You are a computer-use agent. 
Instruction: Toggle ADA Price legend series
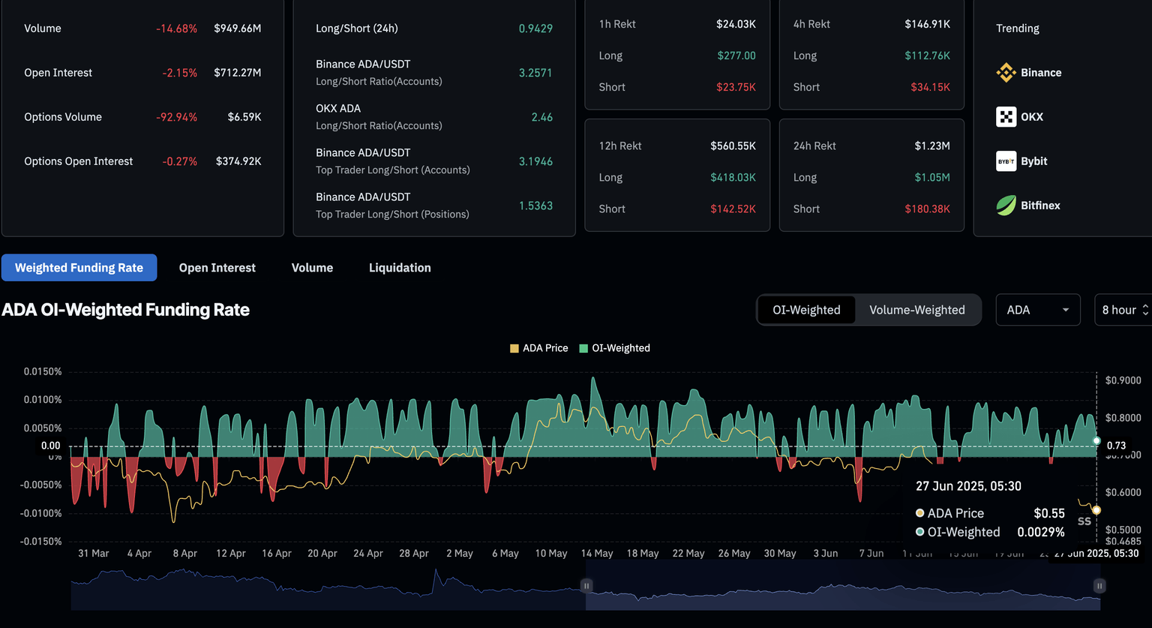point(538,348)
